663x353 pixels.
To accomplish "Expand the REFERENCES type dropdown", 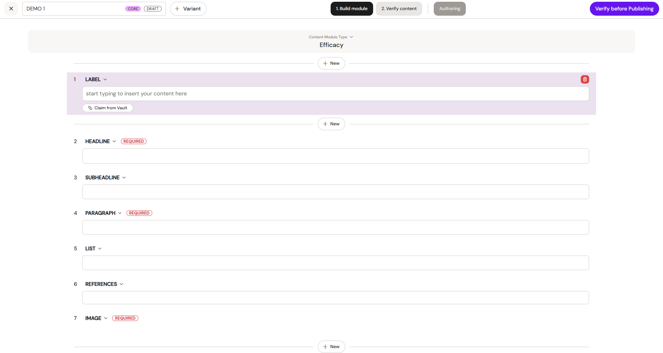I will pos(122,284).
